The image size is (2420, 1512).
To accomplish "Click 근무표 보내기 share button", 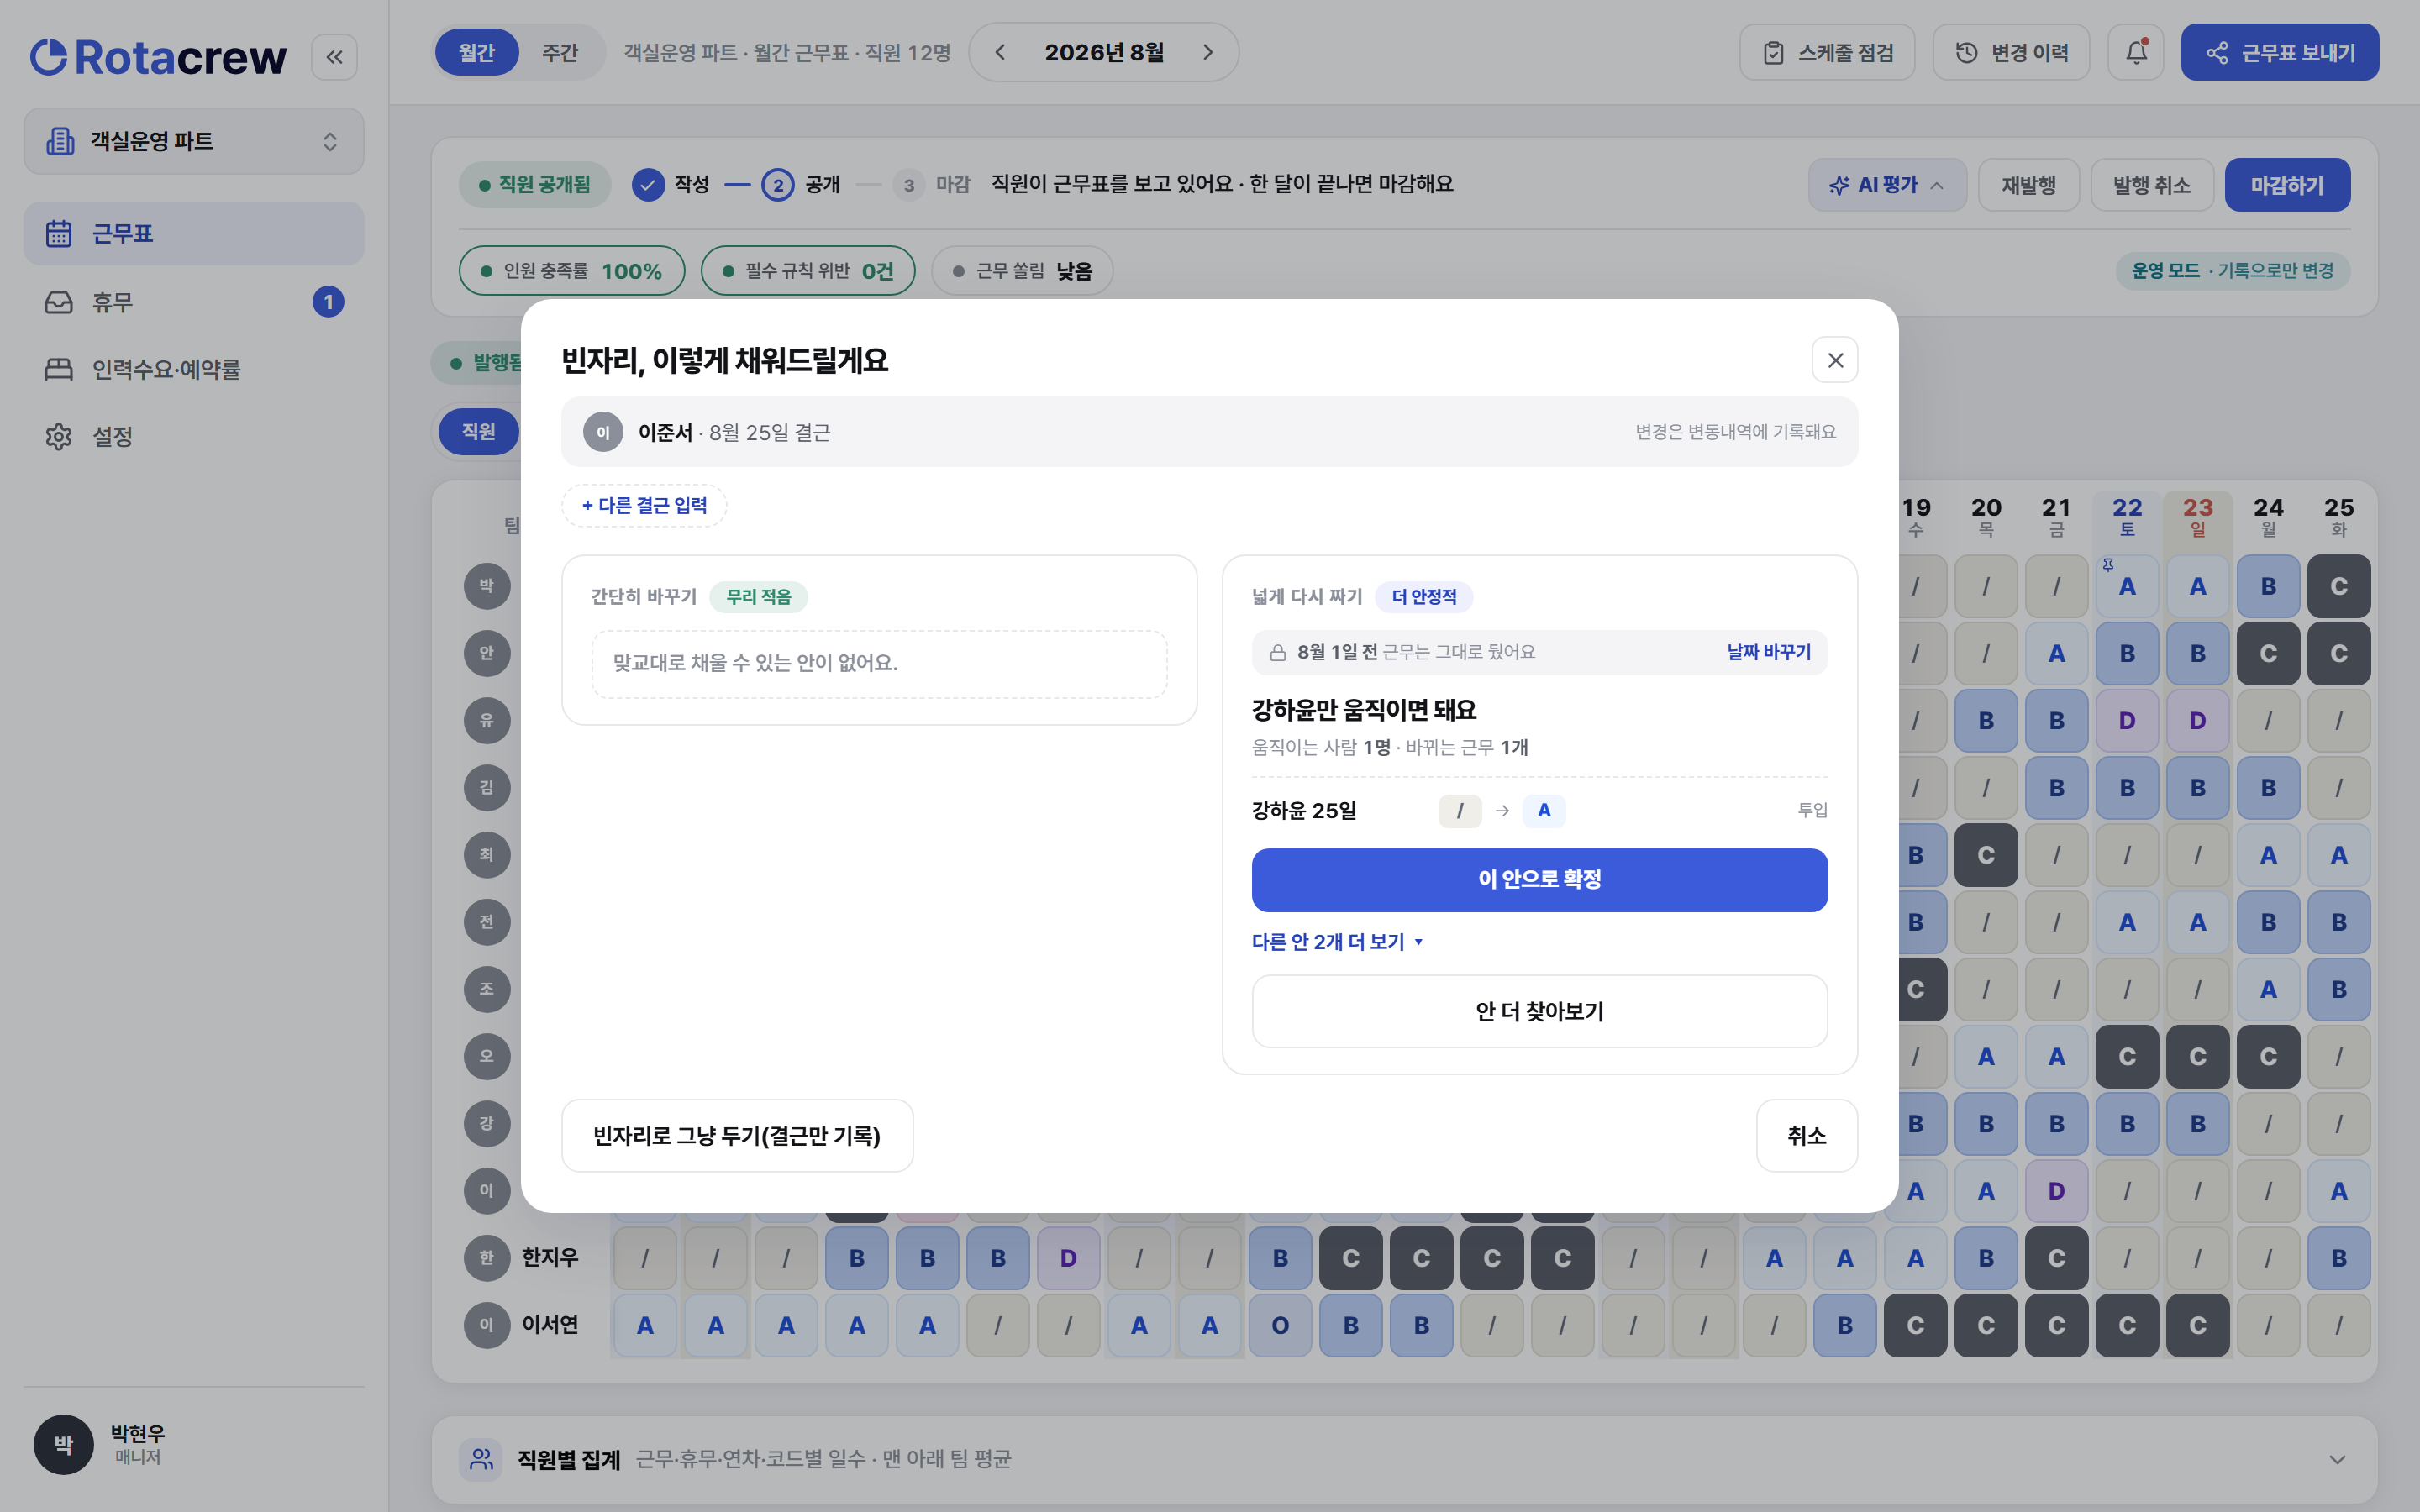I will 2280,52.
